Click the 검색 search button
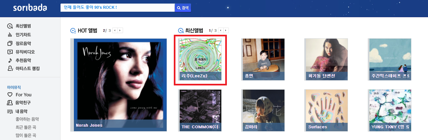 click(183, 8)
